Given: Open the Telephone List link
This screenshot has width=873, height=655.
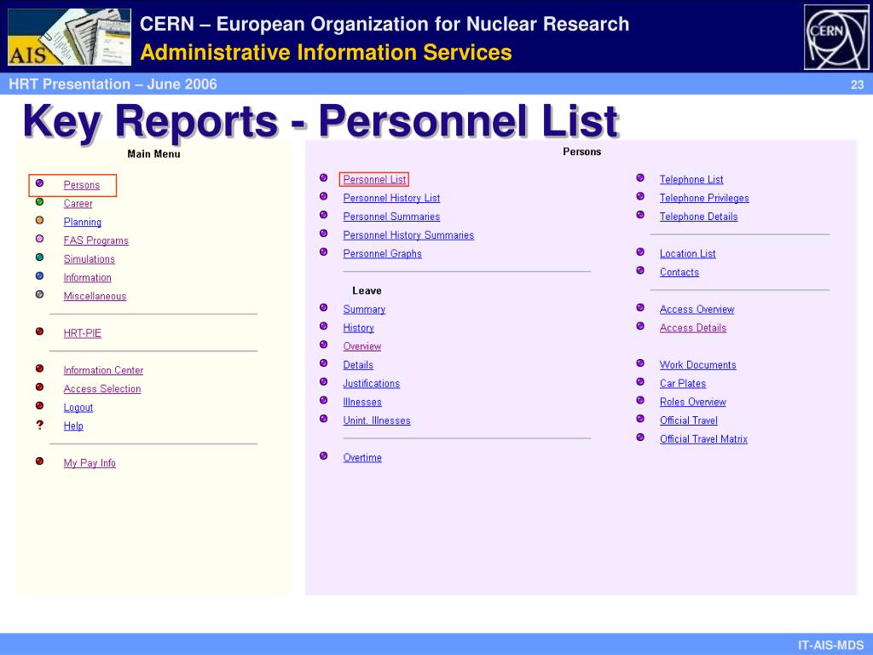Looking at the screenshot, I should [691, 179].
